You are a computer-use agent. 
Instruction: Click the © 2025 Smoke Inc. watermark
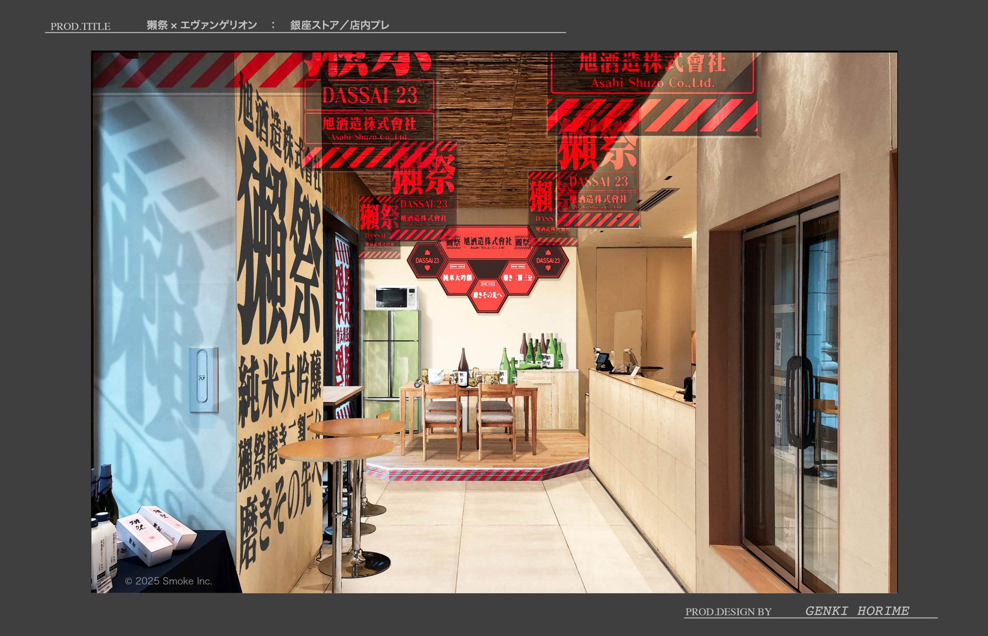click(168, 581)
